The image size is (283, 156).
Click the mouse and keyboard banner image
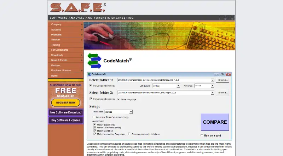(160, 36)
